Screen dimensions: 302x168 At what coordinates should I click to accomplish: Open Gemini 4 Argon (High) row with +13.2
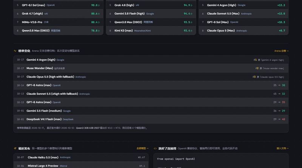pyautogui.click(x=243, y=5)
